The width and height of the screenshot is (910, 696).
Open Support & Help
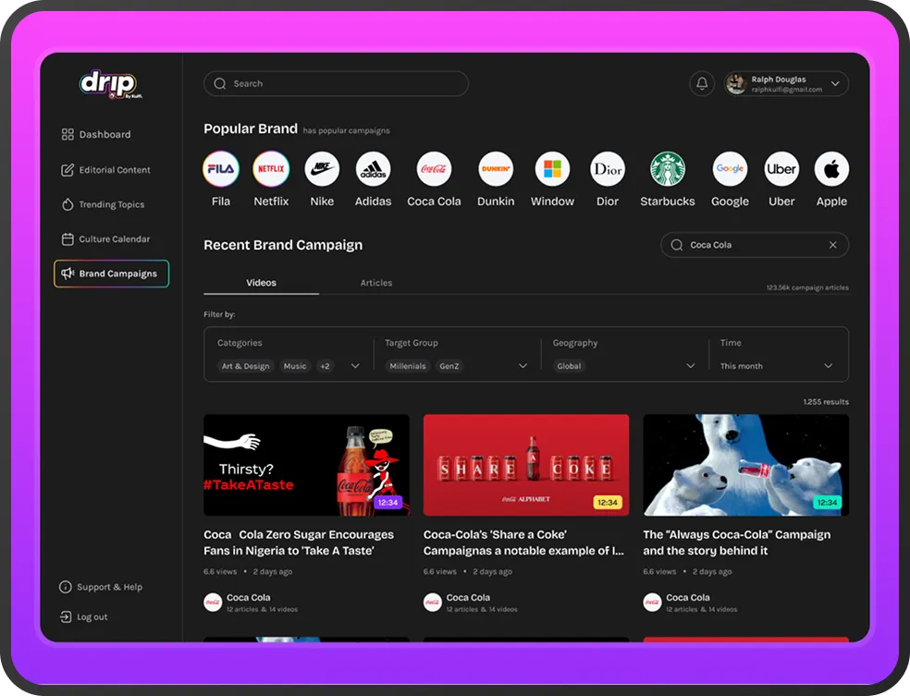101,587
